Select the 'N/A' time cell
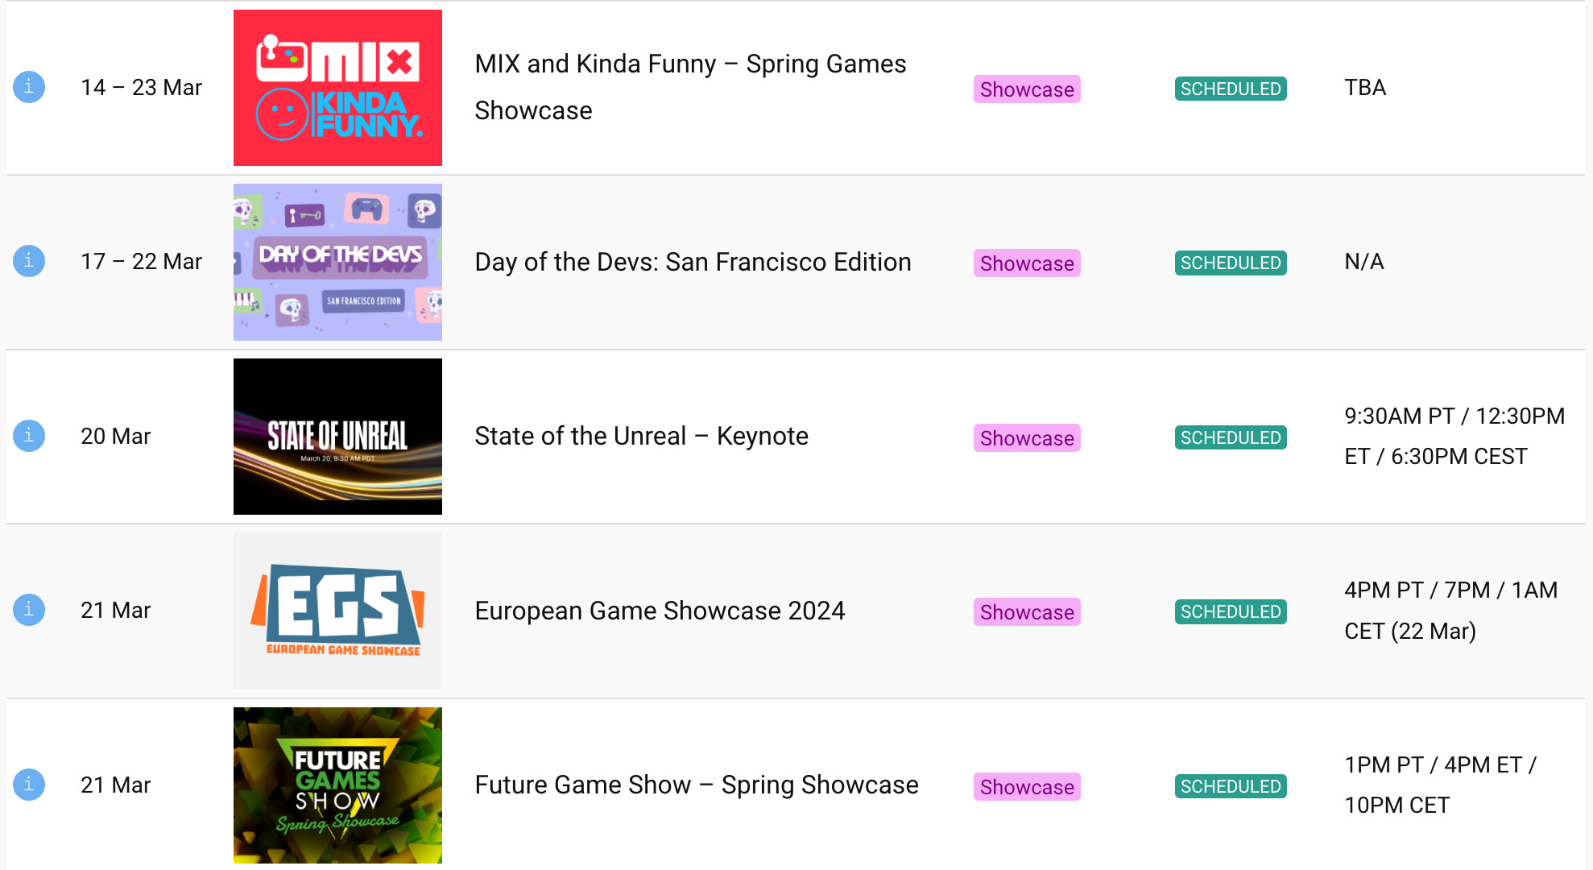Viewport: 1593px width, 870px height. (x=1364, y=261)
